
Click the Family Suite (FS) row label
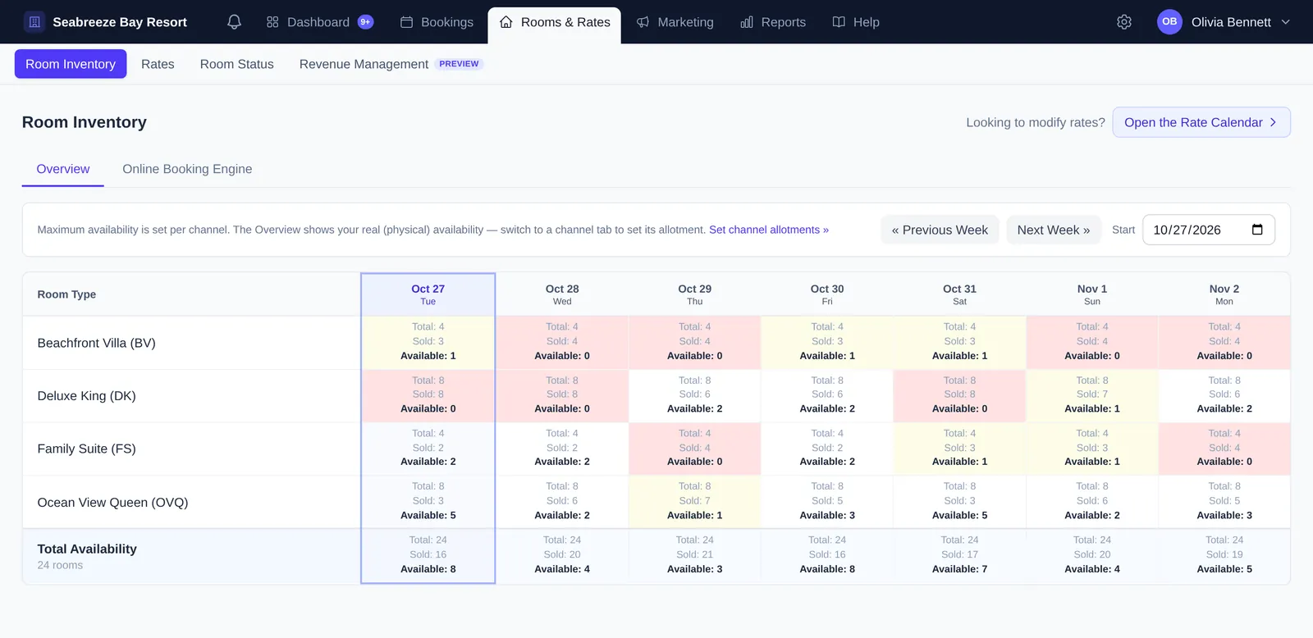click(x=87, y=449)
